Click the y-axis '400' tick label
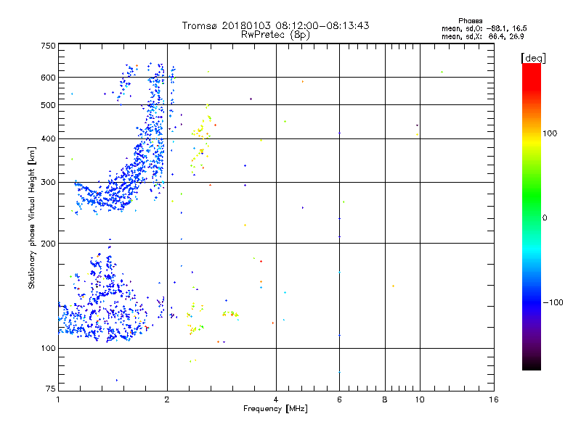Viewport: 581px width, 435px height. click(48, 139)
